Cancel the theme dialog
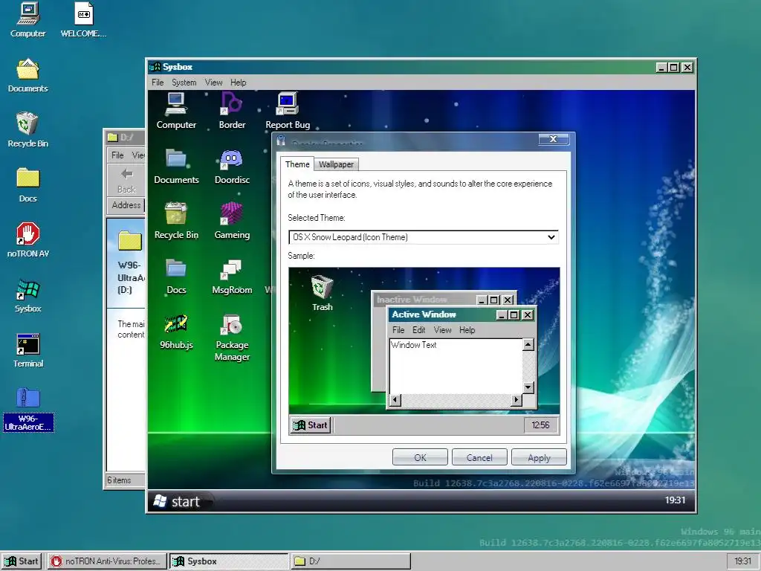Screen dimensions: 761x571 (479, 457)
